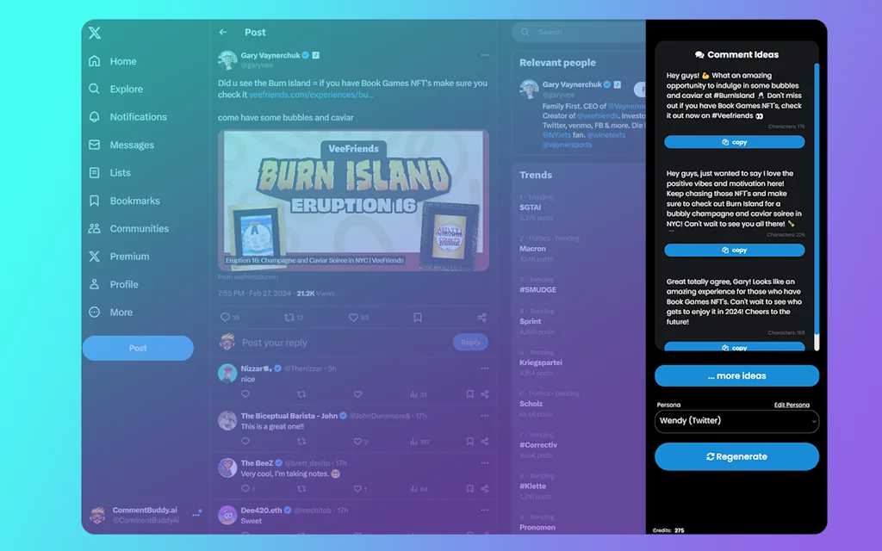882x551 pixels.
Task: Open the Wendy (Twitter) persona dropdown
Action: point(736,421)
